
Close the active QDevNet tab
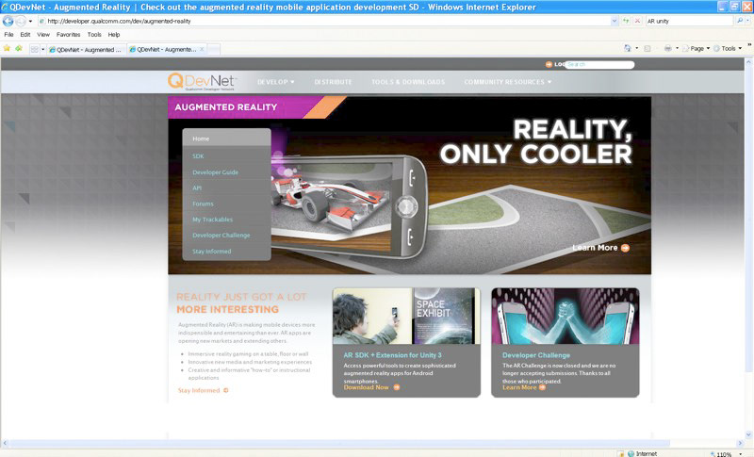pyautogui.click(x=202, y=49)
